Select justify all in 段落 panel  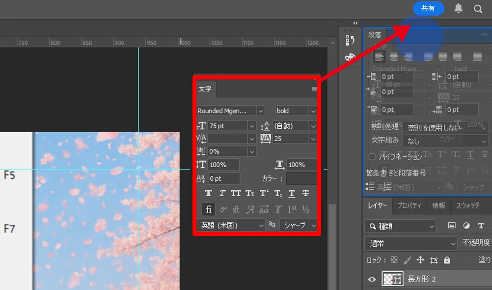click(x=477, y=57)
